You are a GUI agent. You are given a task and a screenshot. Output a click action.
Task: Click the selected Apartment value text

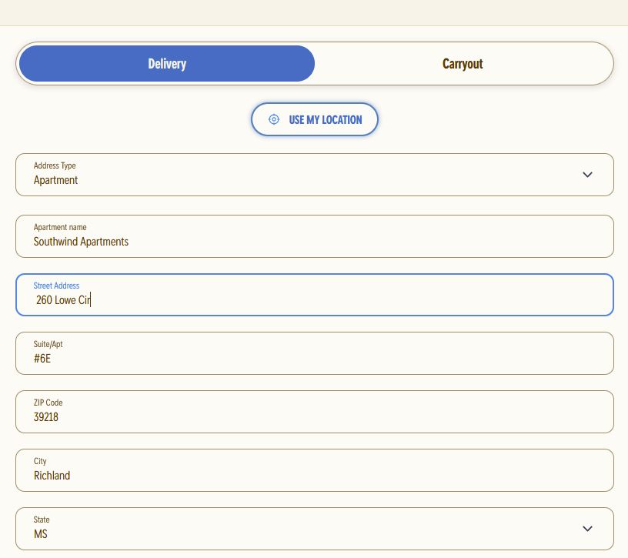pyautogui.click(x=55, y=180)
